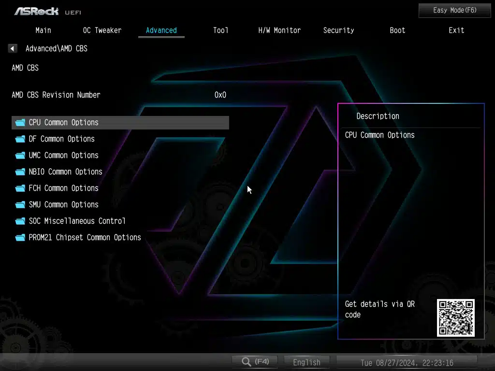Click the back arrow icon beside Advanced\AMD CBS
495x371 pixels.
[13, 48]
